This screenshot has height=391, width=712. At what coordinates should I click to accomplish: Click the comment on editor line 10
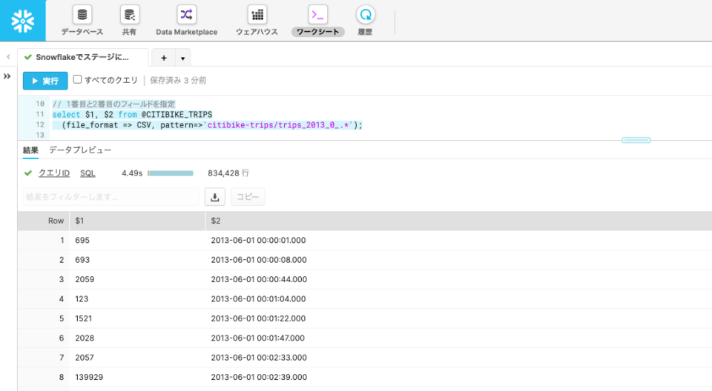tap(113, 104)
